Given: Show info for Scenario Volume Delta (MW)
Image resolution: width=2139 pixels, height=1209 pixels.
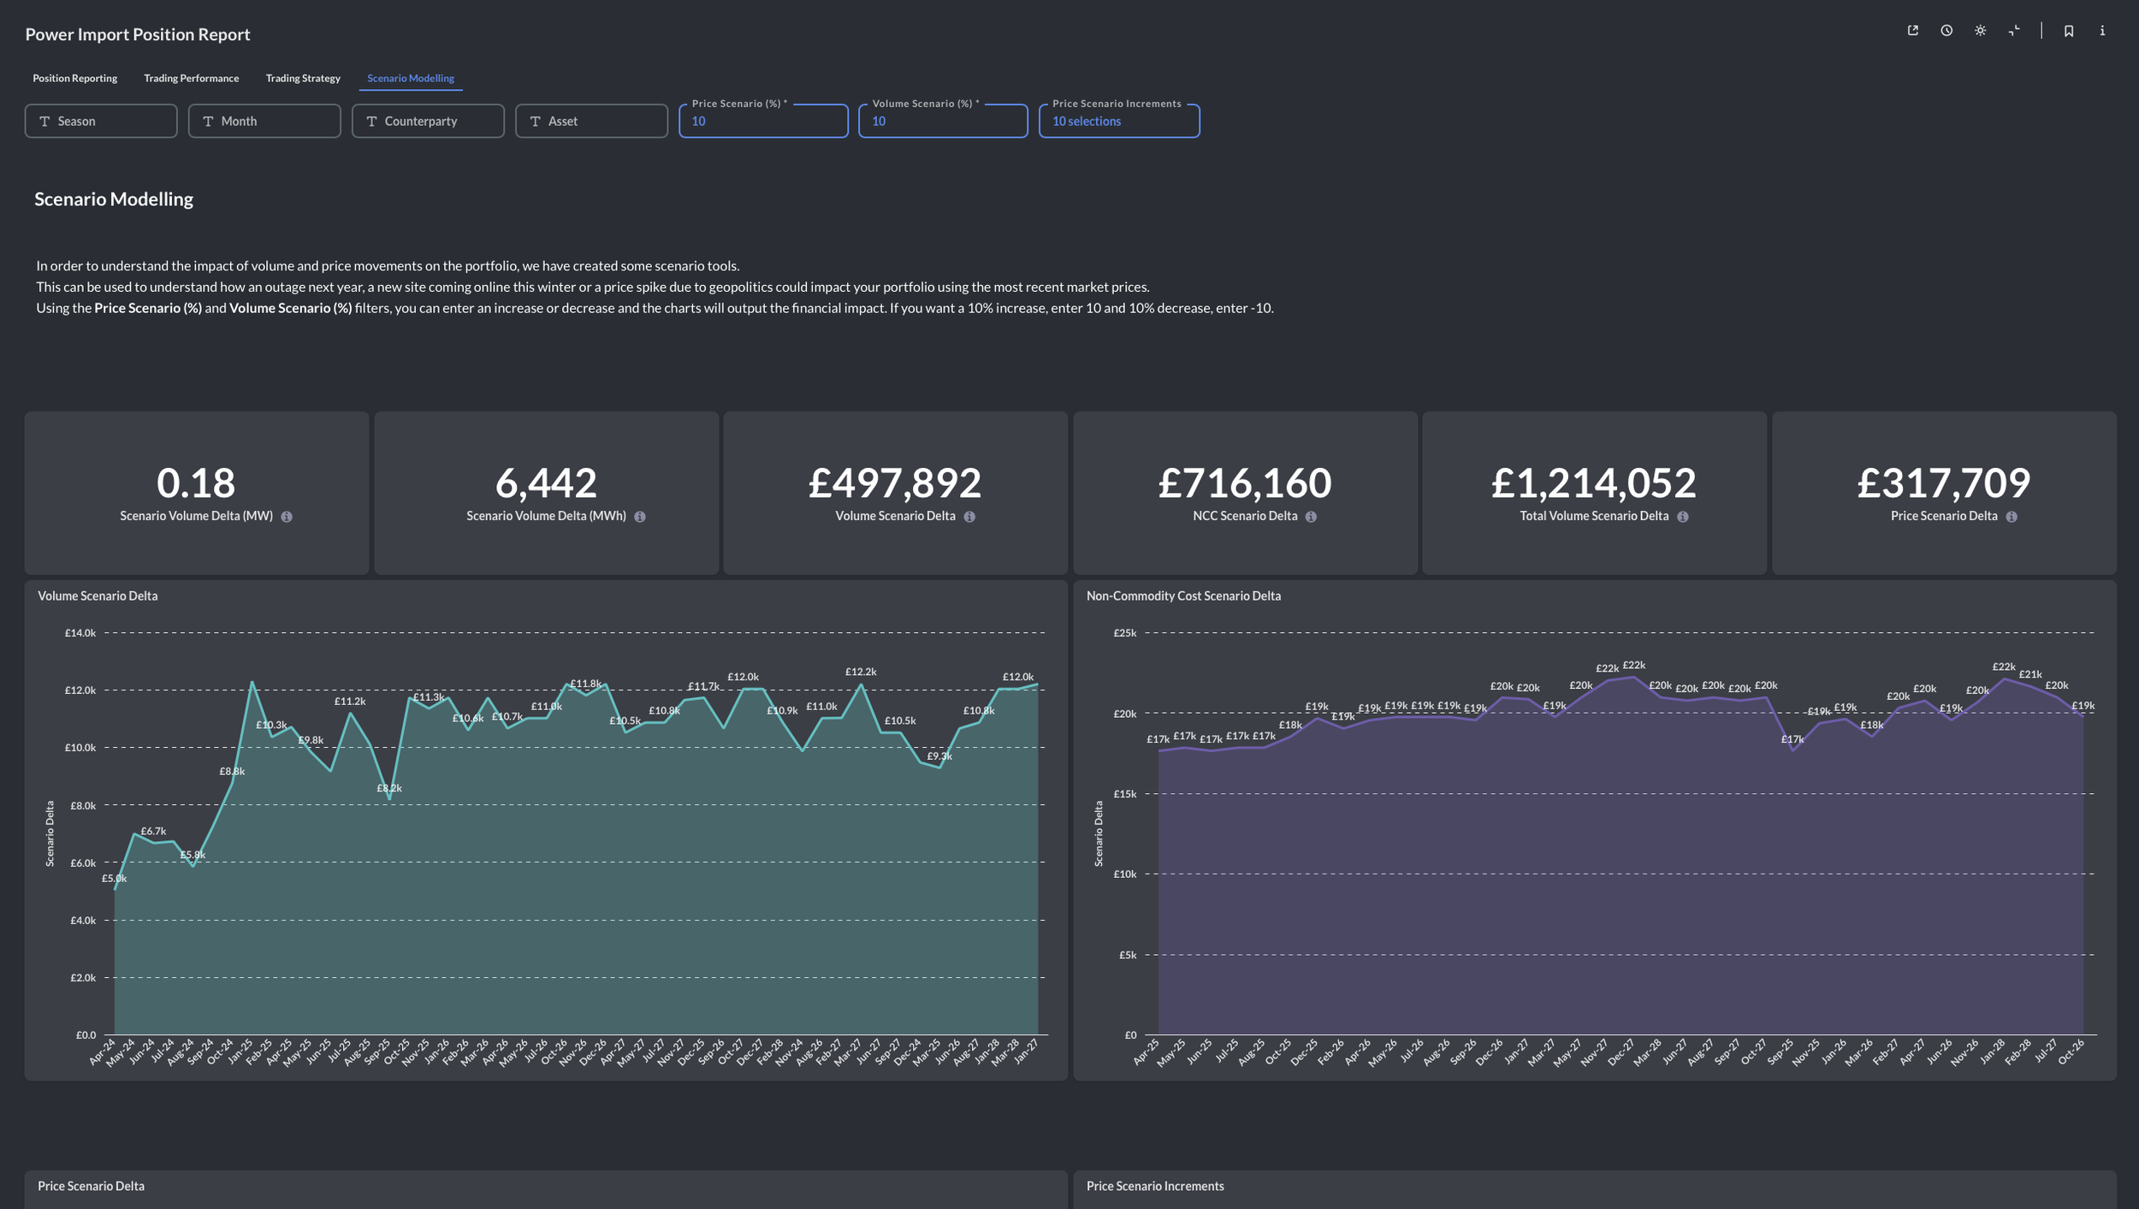Looking at the screenshot, I should pyautogui.click(x=287, y=517).
